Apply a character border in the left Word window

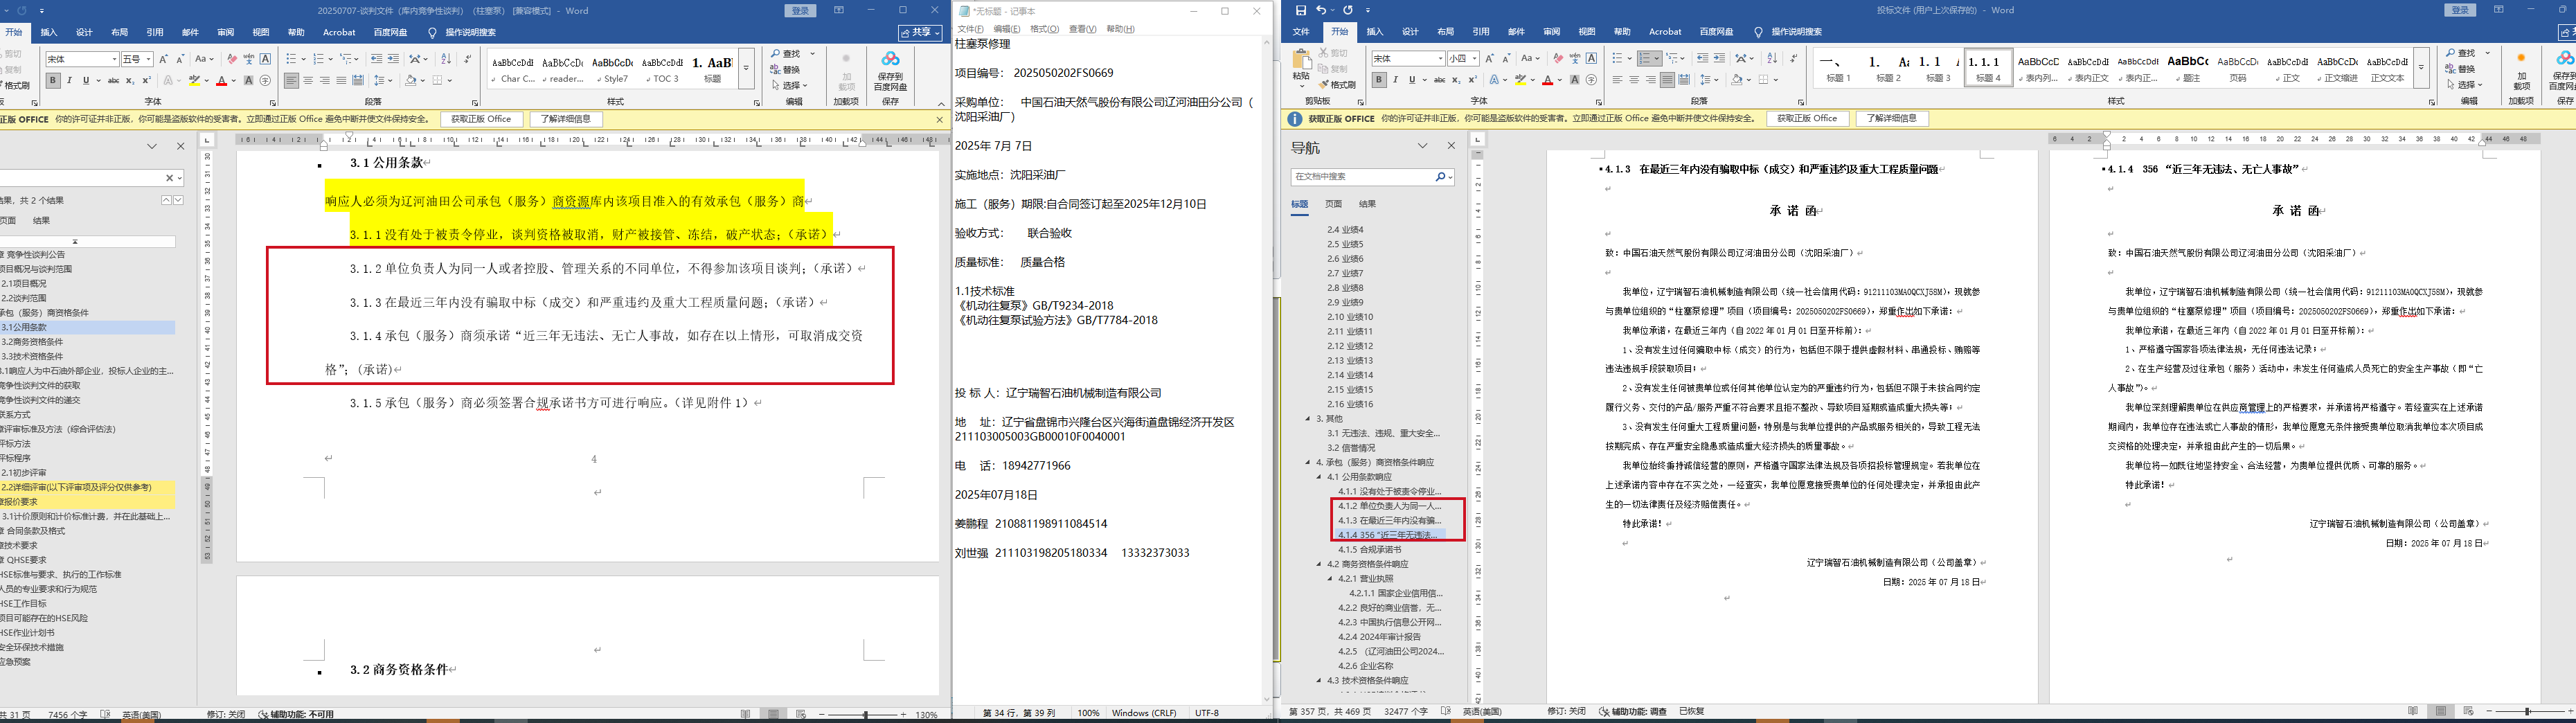tap(265, 59)
